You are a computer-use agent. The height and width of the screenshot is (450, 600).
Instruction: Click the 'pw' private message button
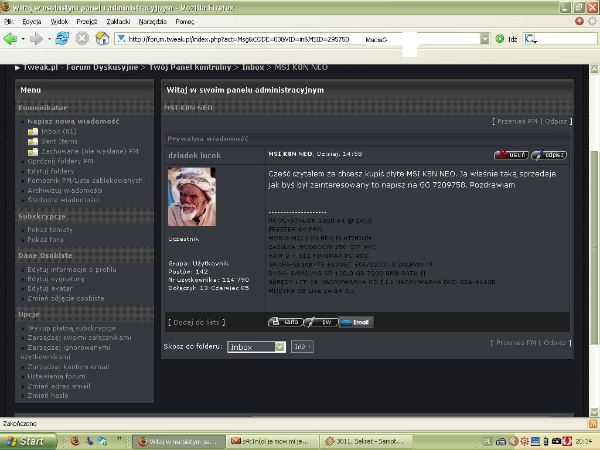click(321, 322)
